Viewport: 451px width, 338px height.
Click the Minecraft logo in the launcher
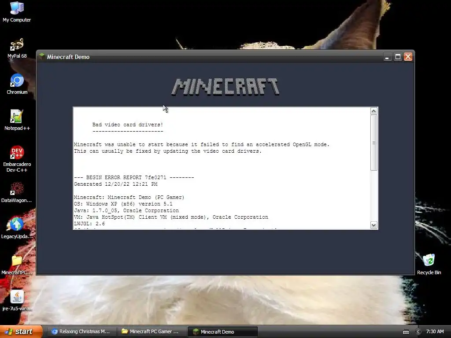click(x=225, y=87)
